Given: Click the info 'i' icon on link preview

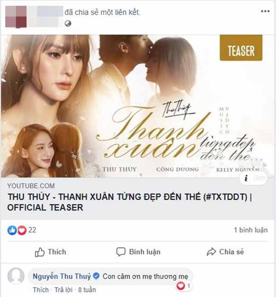Looking at the screenshot, I should point(246,178).
